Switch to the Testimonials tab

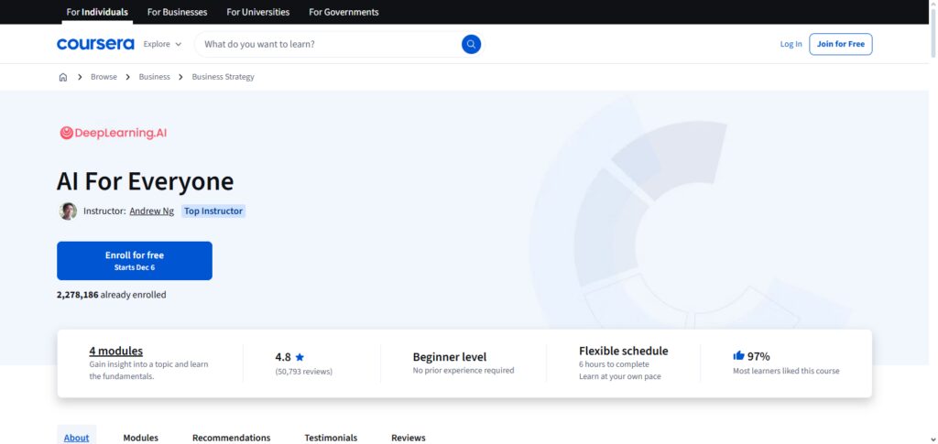click(331, 438)
